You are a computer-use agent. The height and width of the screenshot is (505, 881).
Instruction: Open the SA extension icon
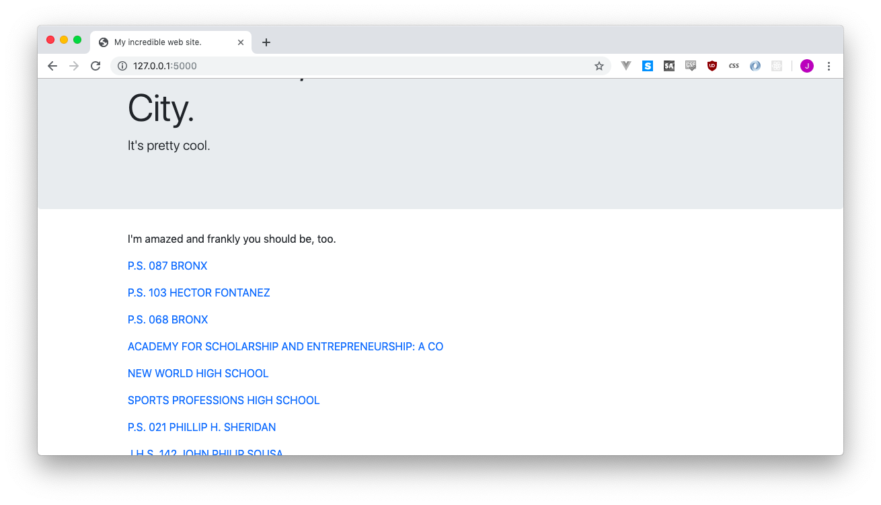point(669,66)
